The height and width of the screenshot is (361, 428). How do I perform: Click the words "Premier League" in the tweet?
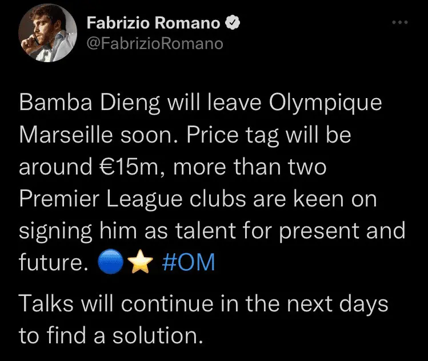tap(91, 199)
